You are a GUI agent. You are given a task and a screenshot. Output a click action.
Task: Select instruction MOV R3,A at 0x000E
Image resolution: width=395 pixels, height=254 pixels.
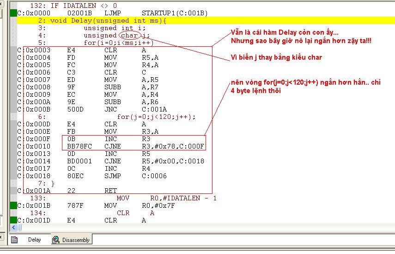(88, 131)
